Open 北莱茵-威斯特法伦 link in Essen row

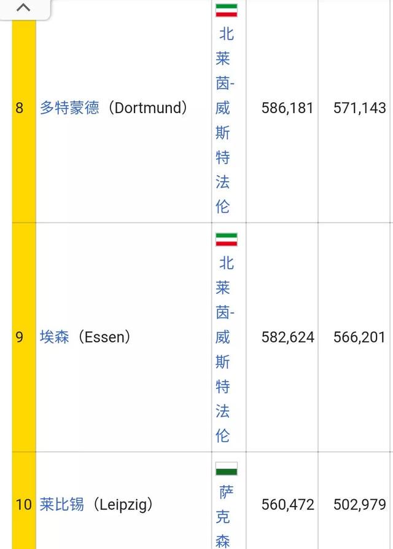pyautogui.click(x=225, y=349)
